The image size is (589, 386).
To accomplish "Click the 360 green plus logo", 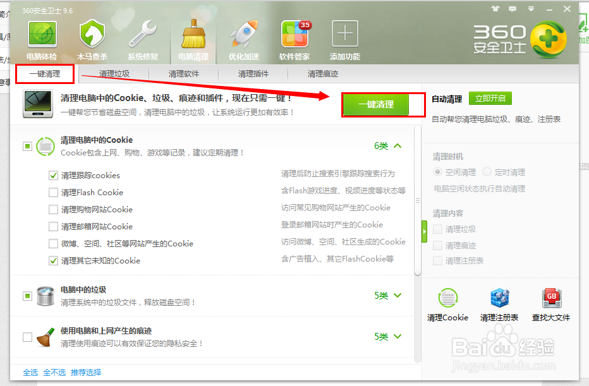I will (549, 39).
